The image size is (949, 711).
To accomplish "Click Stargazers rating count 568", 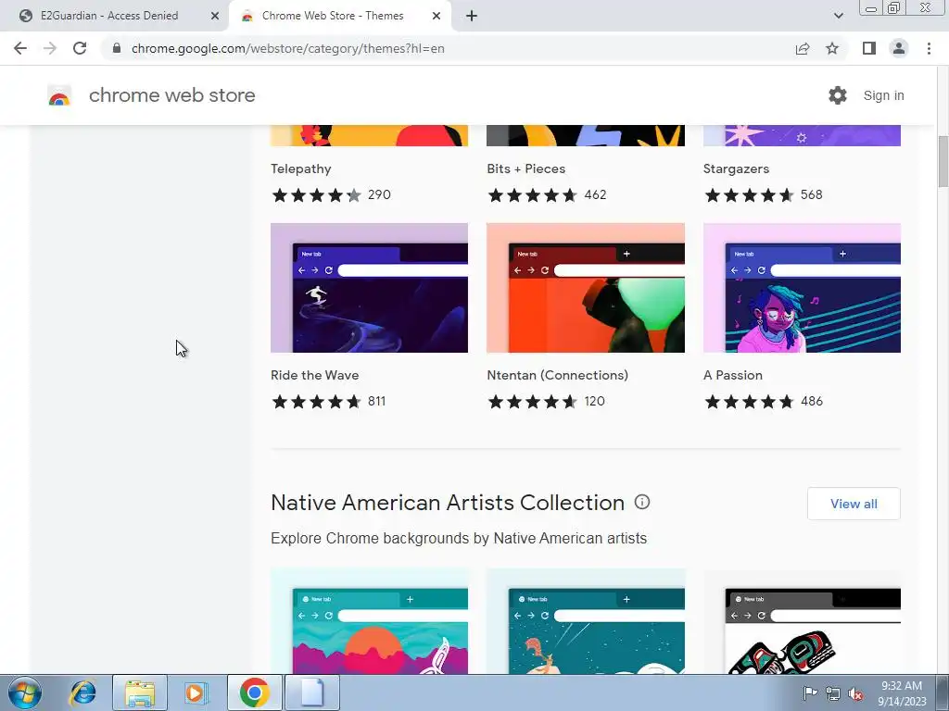I will (812, 194).
